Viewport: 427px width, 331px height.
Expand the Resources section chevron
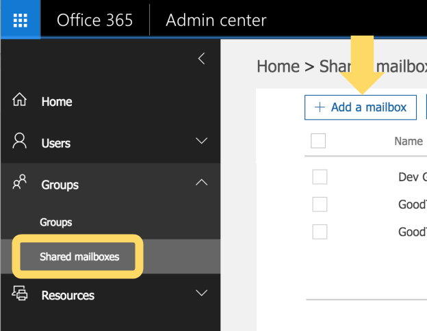point(201,293)
